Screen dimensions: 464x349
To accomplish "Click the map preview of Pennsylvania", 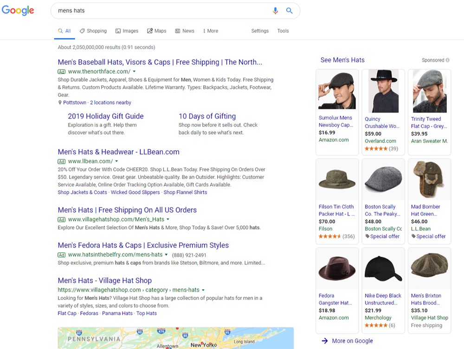I will (x=176, y=338).
